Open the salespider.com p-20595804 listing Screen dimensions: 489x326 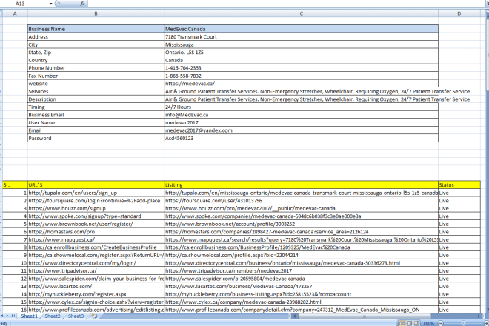(x=235, y=279)
